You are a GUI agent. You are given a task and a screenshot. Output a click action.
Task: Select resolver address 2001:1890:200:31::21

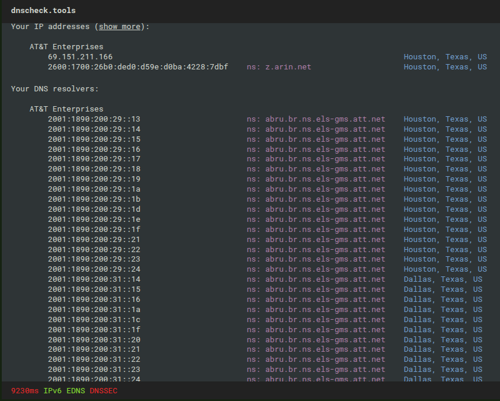94,349
